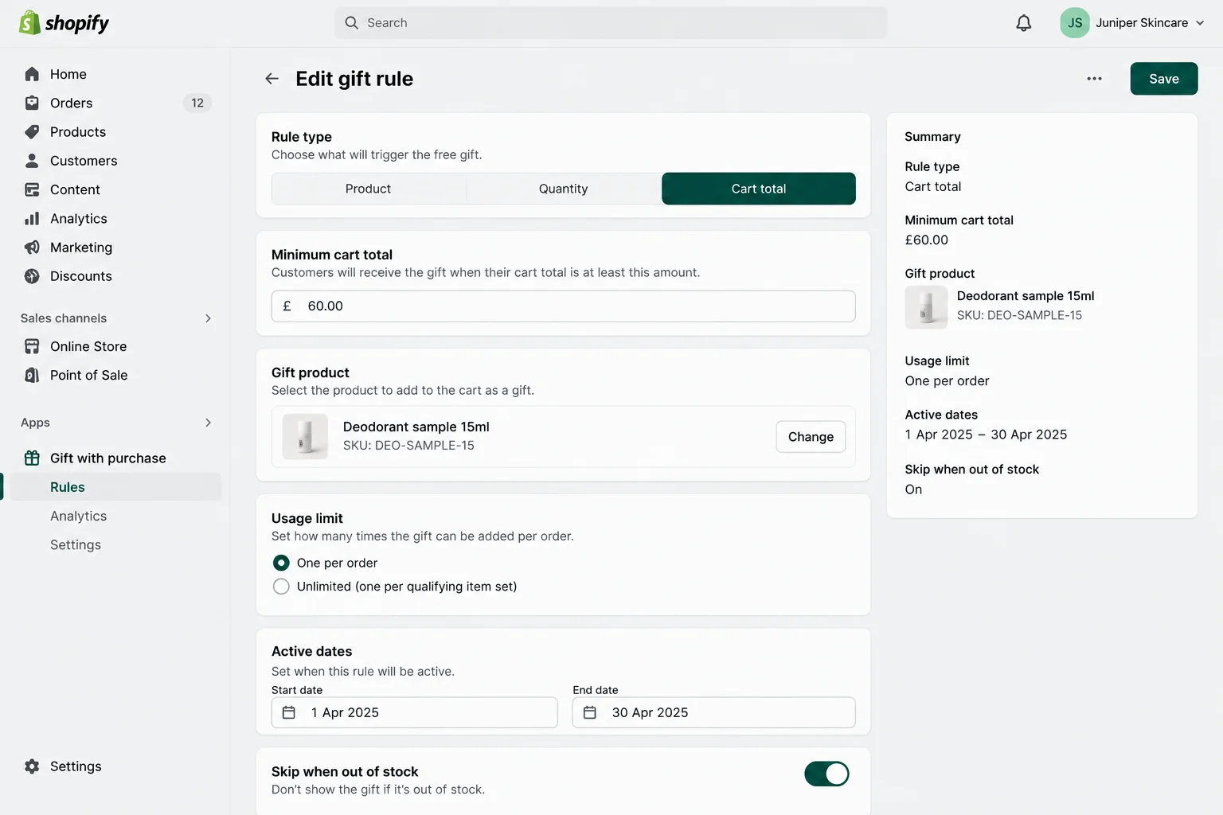Expand the Sales channels section

(x=209, y=318)
